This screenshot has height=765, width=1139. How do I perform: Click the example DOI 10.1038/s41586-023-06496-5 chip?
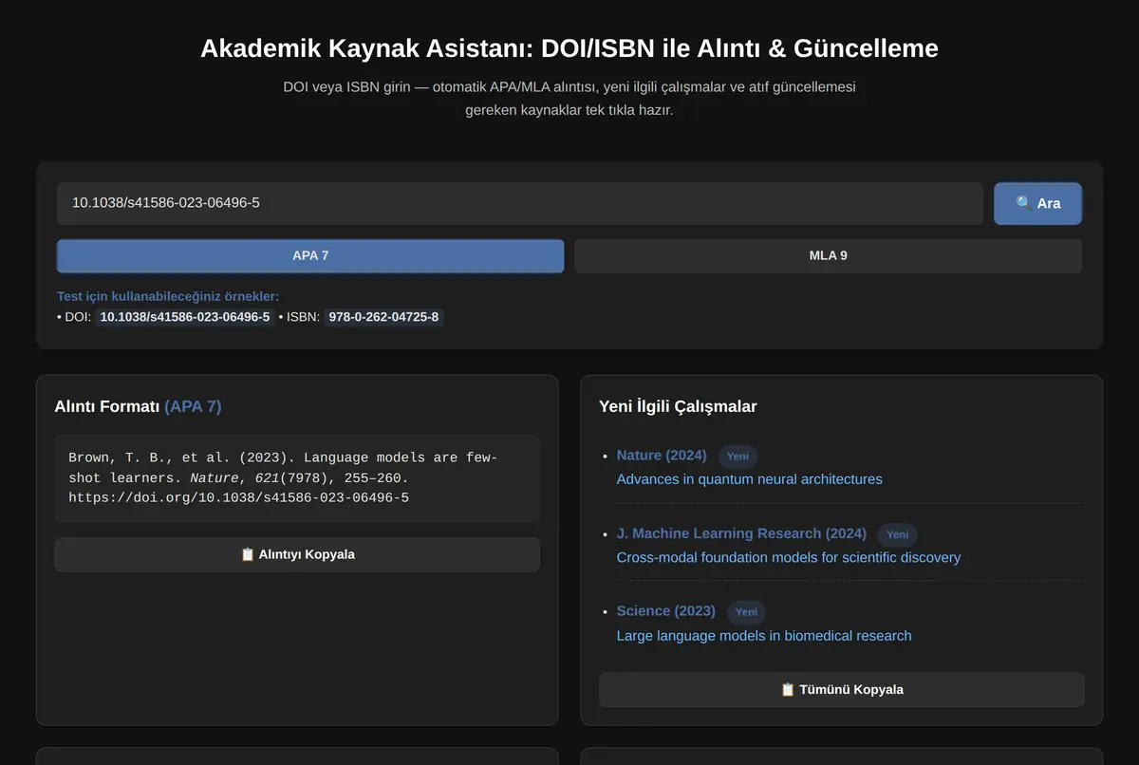click(185, 317)
